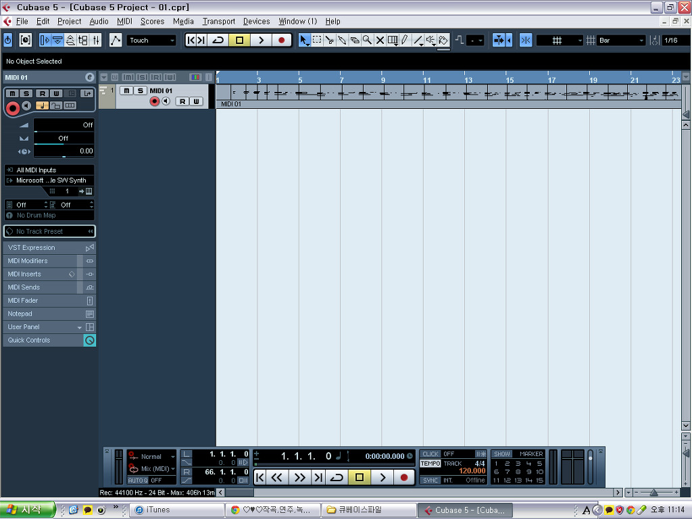Click the toolbar Record button
The width and height of the screenshot is (692, 519).
point(282,40)
